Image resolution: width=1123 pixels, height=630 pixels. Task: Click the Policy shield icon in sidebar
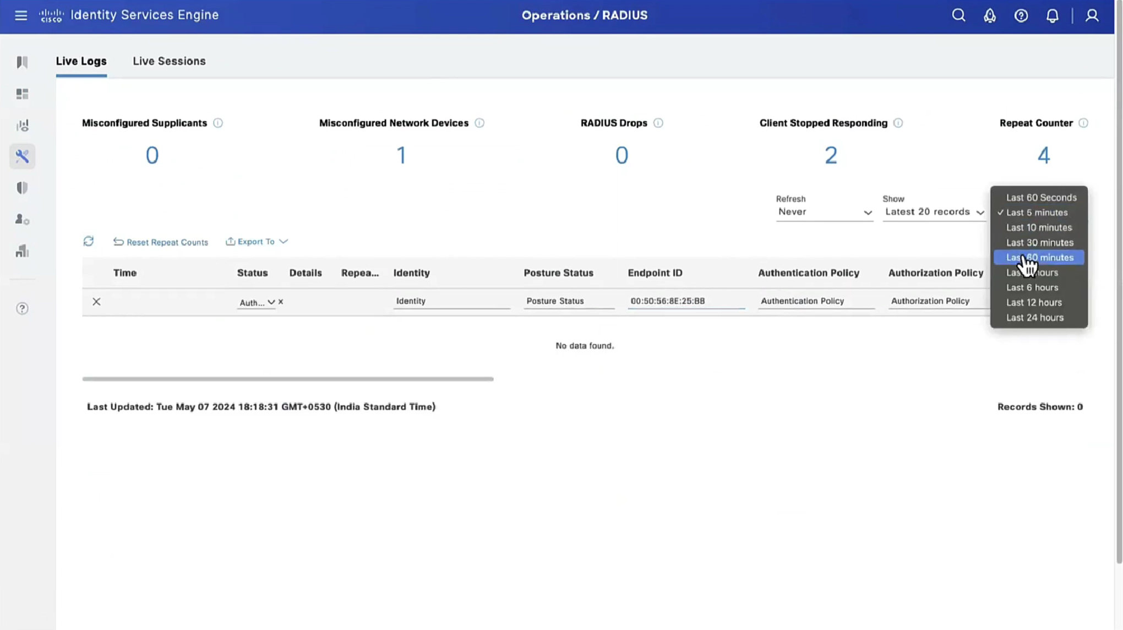[22, 188]
